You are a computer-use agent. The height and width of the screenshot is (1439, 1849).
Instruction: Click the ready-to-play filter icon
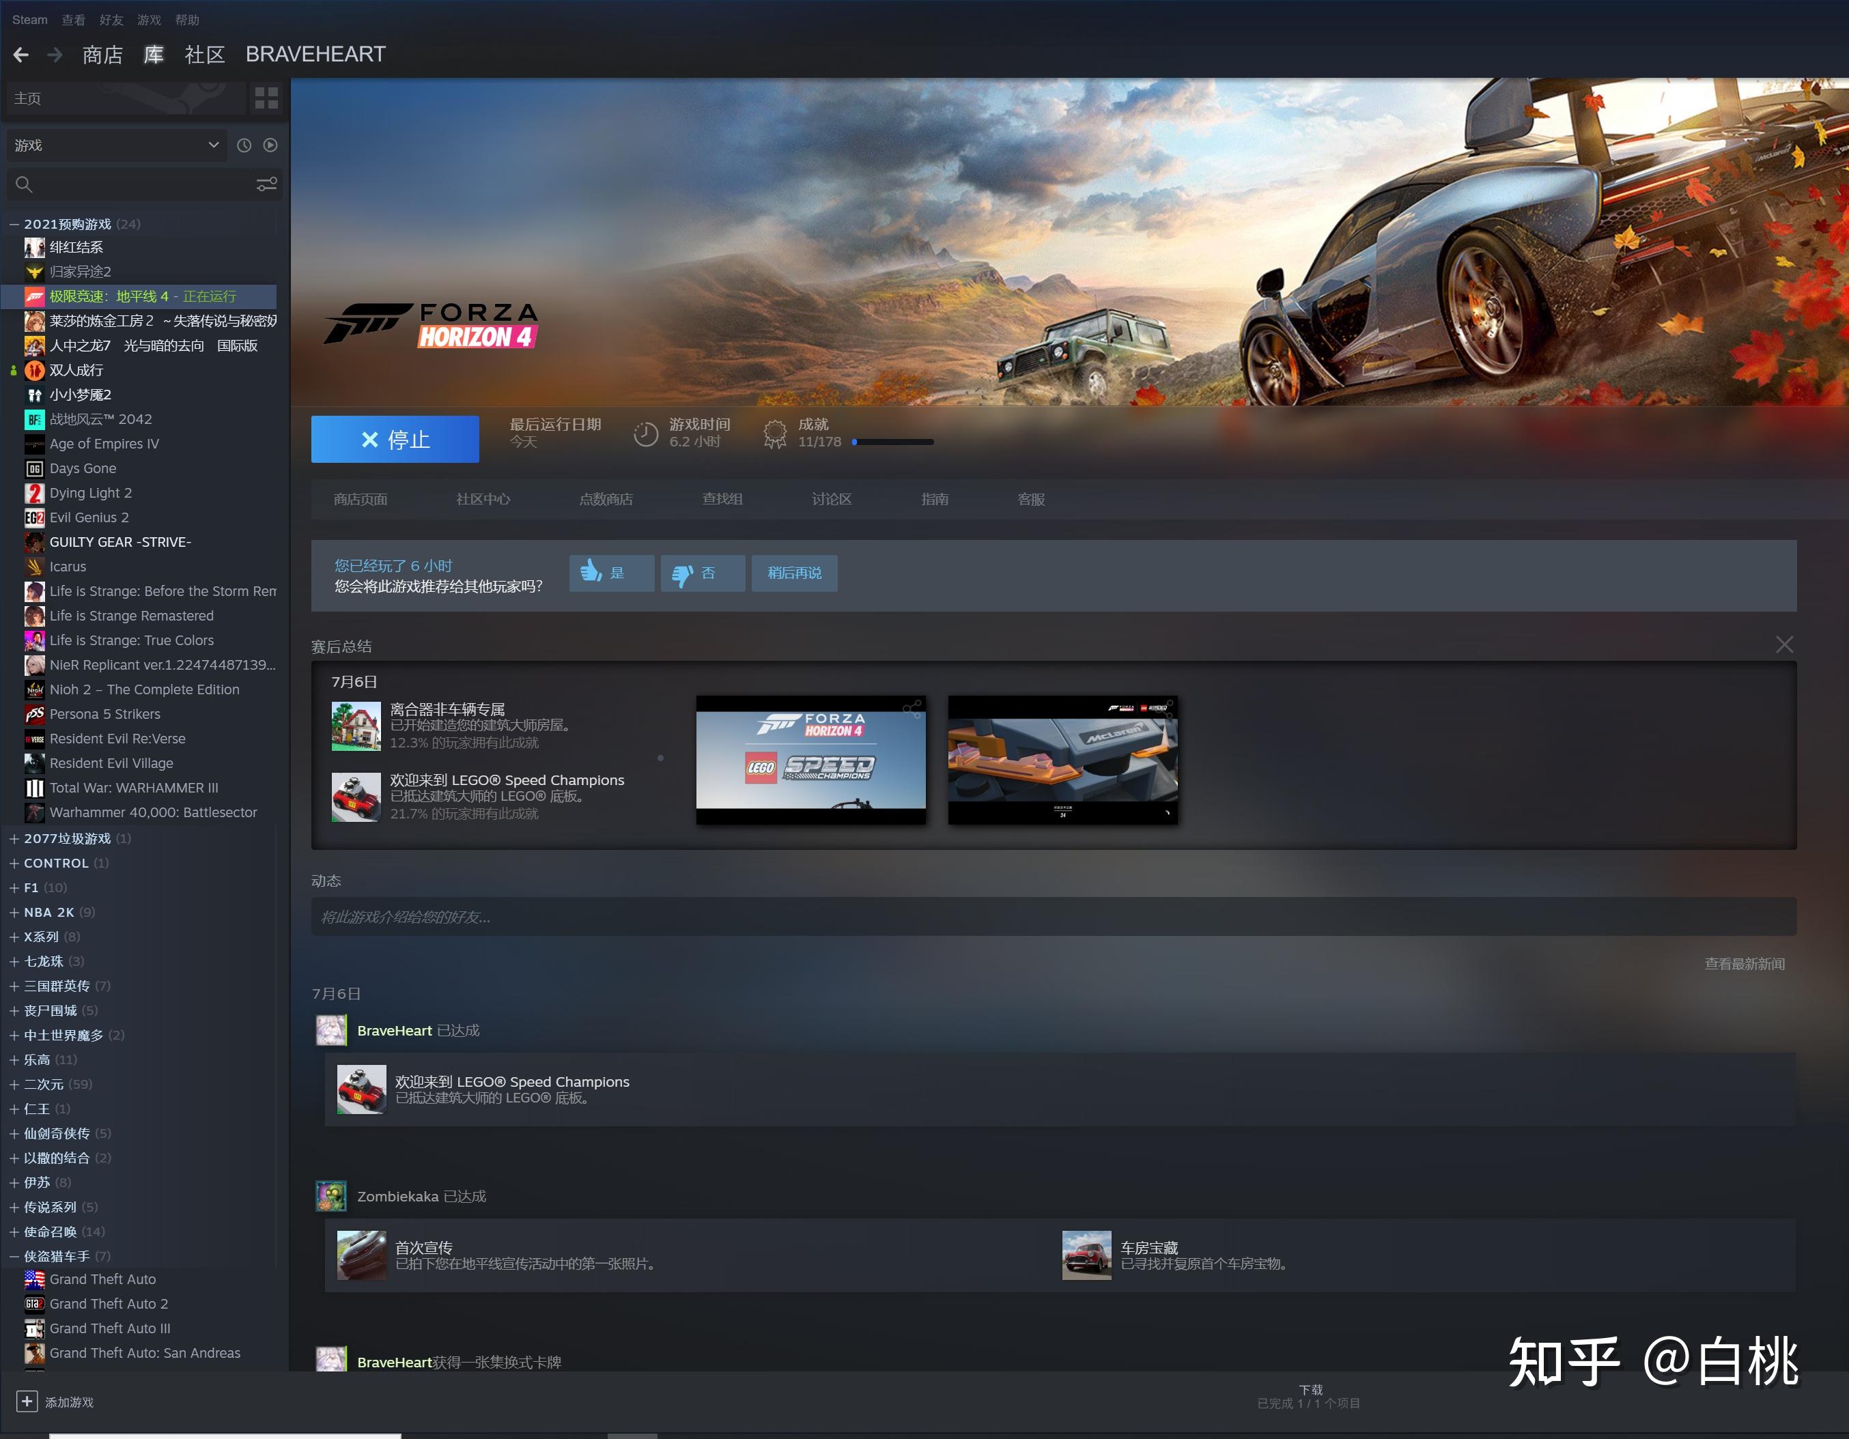[x=270, y=145]
